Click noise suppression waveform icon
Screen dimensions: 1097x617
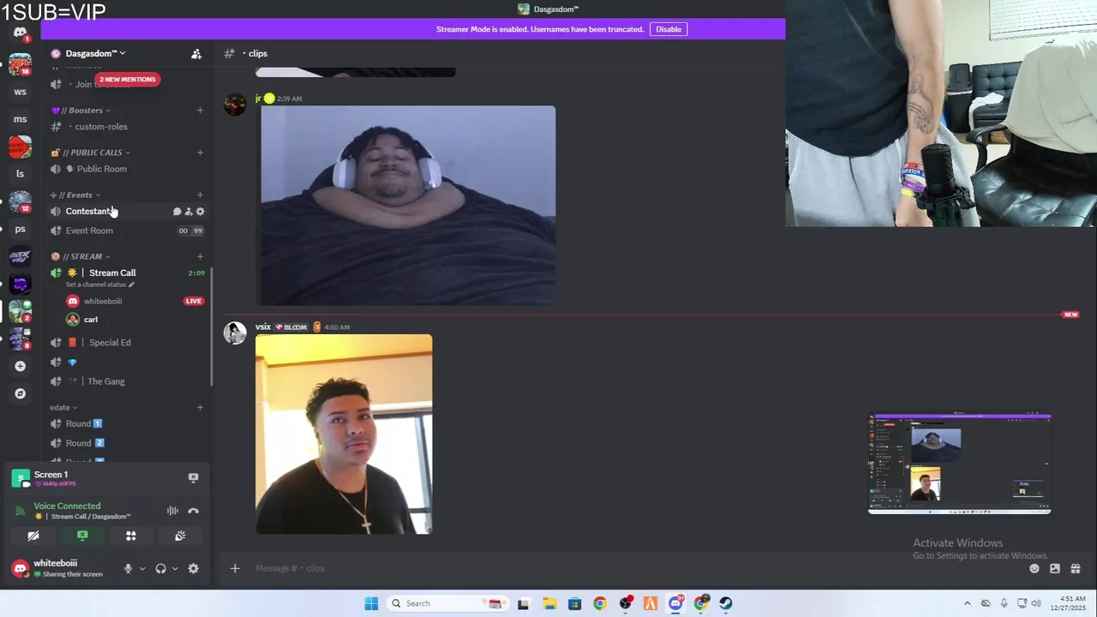click(172, 511)
